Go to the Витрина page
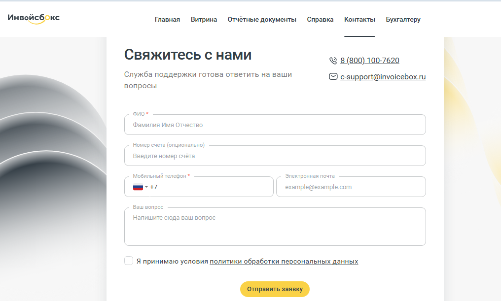 [204, 20]
